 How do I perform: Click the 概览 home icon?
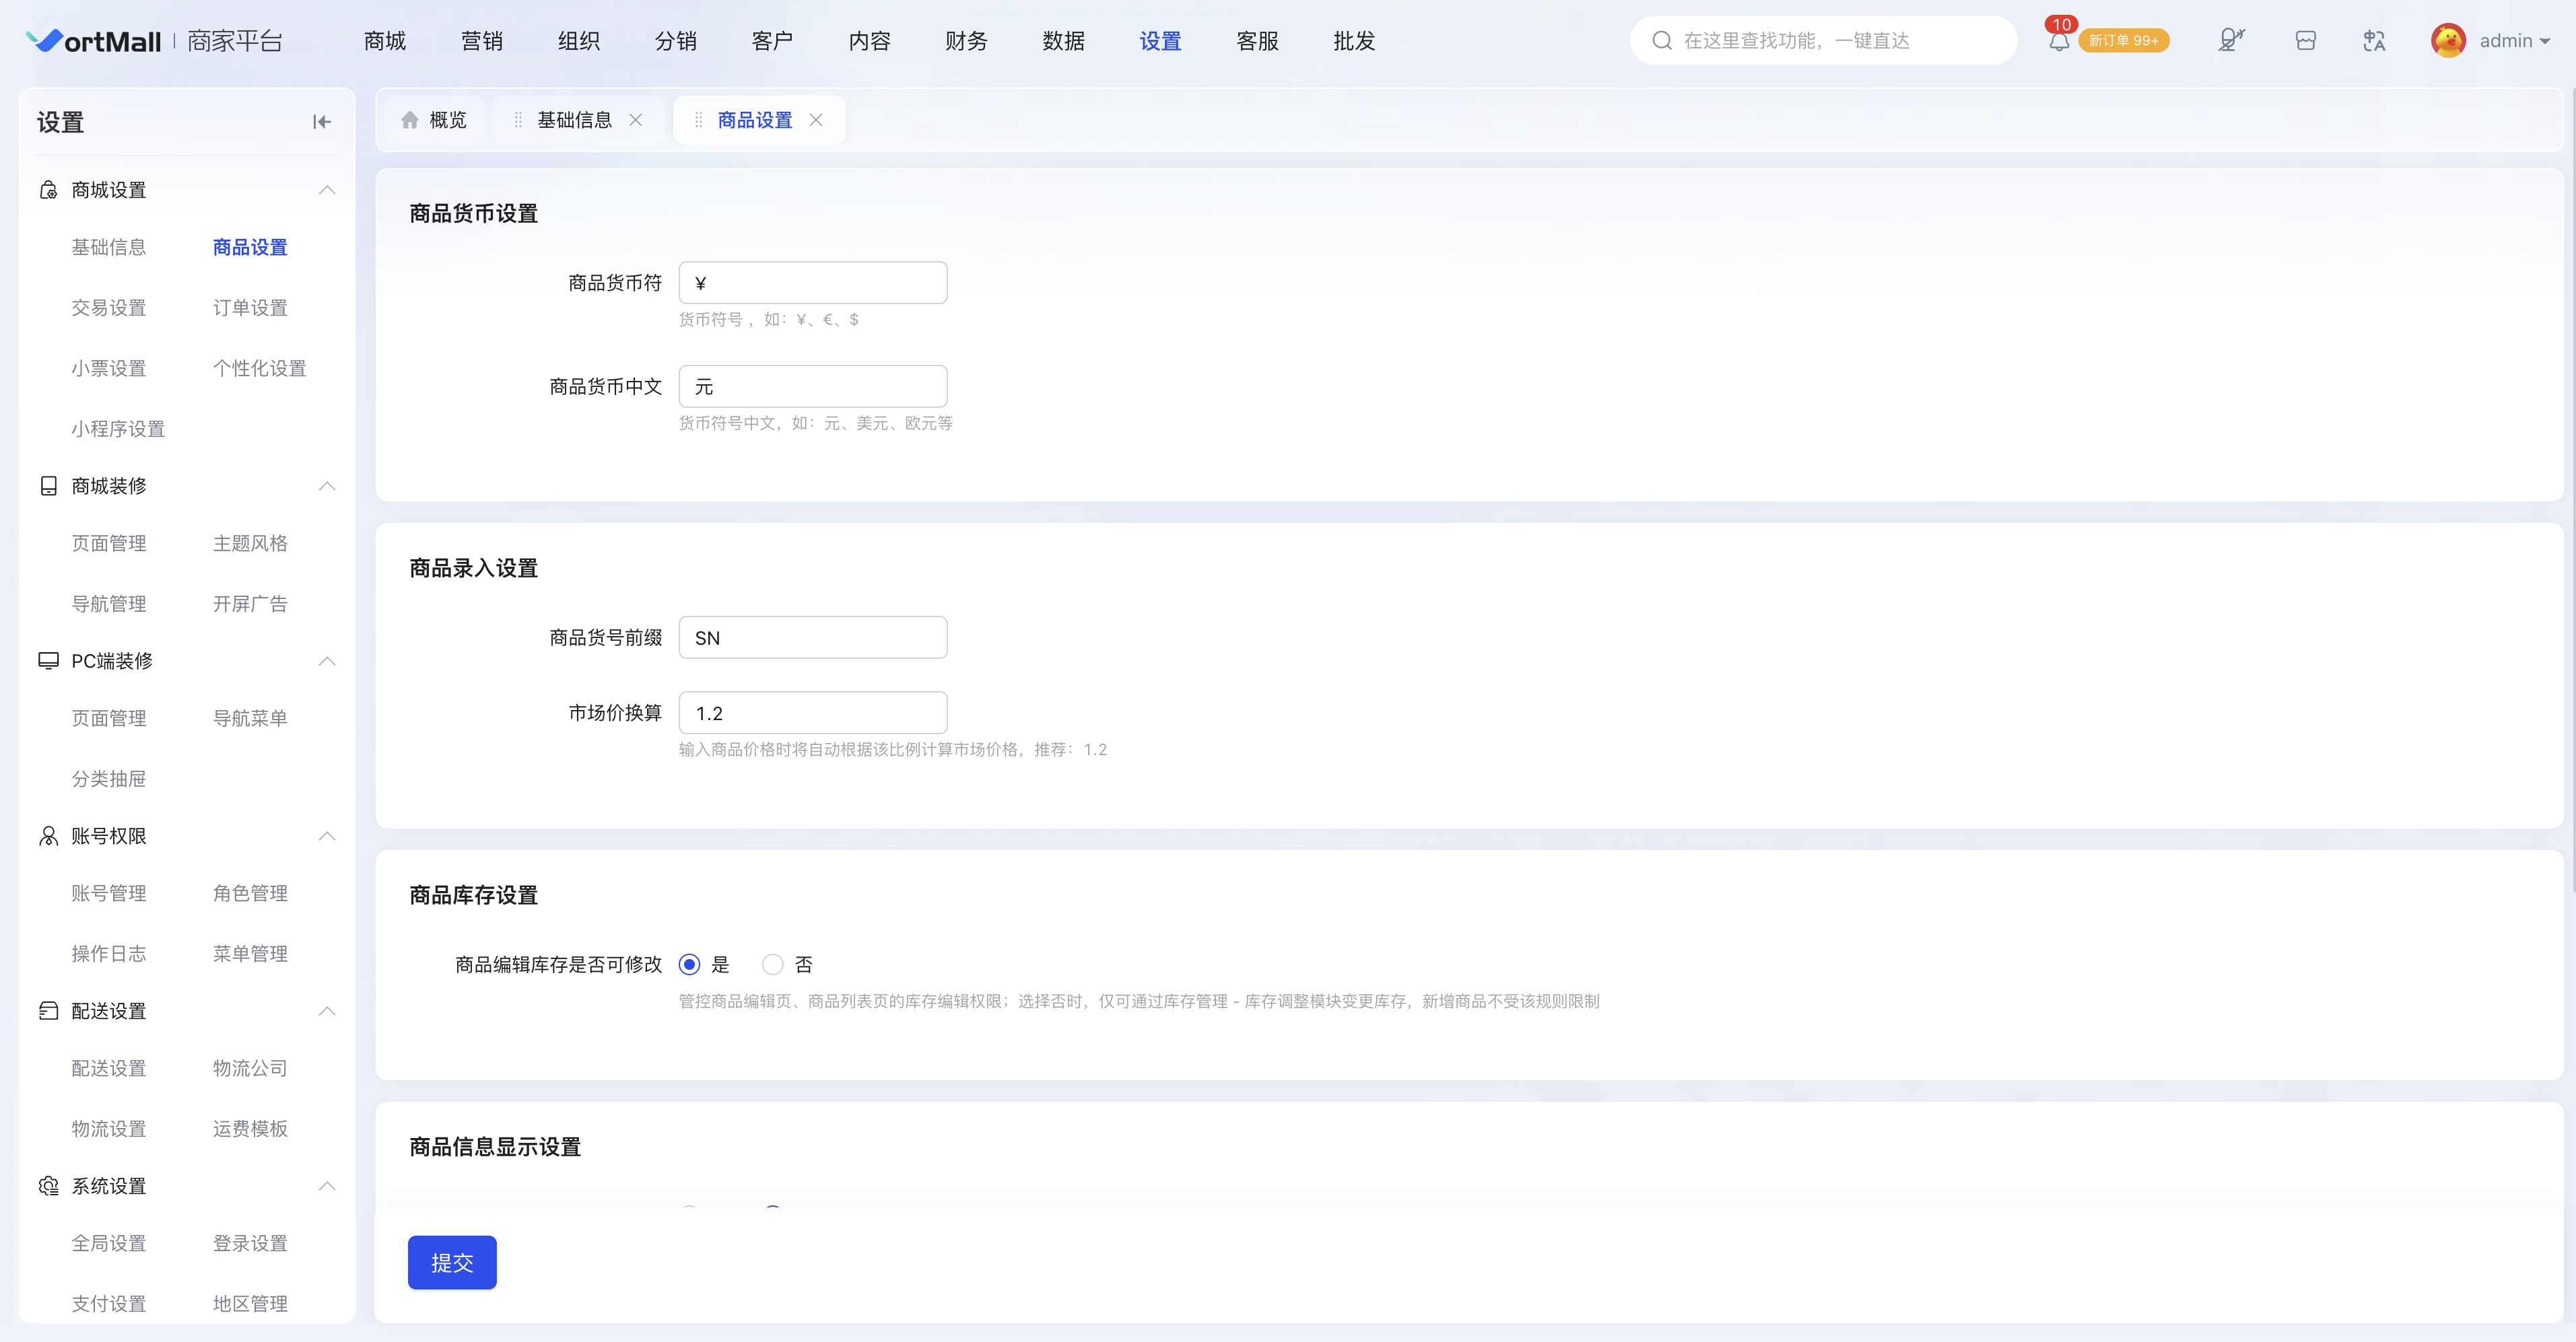pos(409,120)
